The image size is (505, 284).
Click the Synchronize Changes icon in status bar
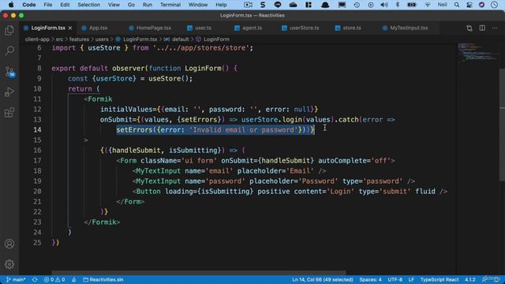click(x=35, y=279)
